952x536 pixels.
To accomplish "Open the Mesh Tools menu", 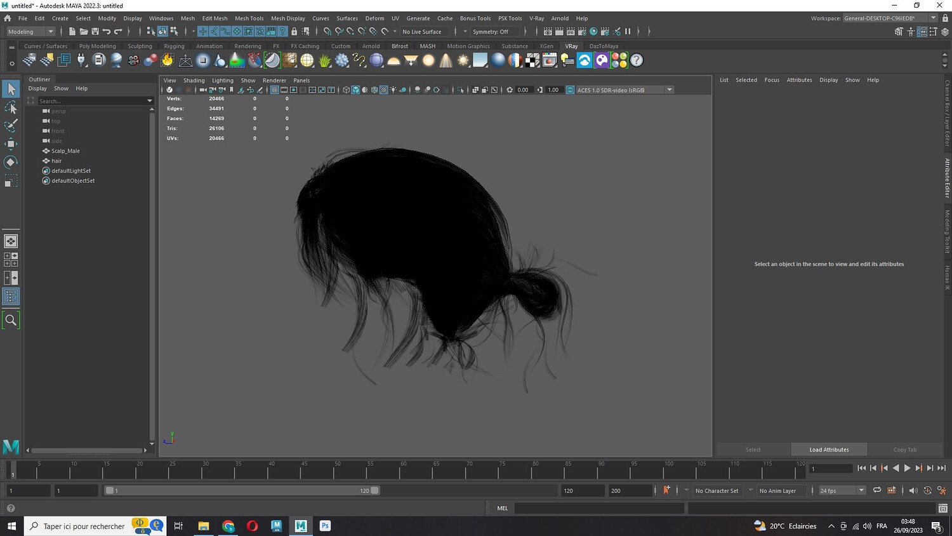I will coord(249,18).
